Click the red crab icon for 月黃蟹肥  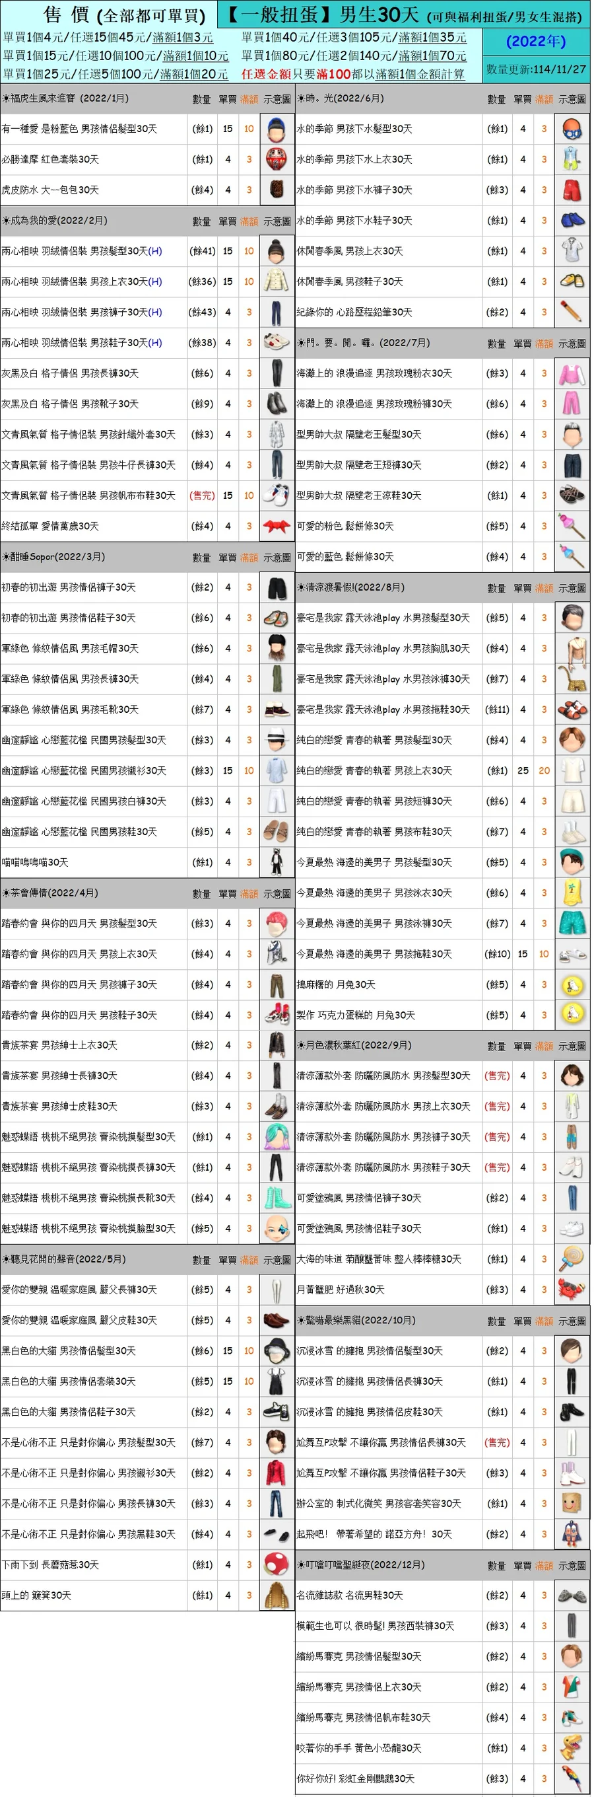coord(571,1290)
